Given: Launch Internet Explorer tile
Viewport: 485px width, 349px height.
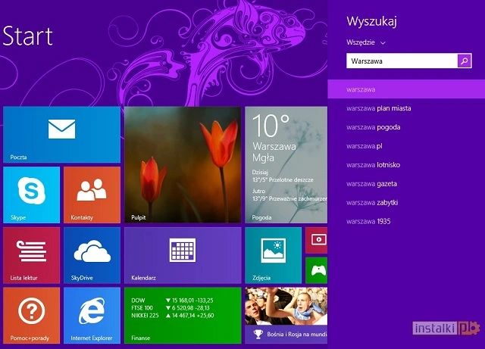Looking at the screenshot, I should point(92,315).
